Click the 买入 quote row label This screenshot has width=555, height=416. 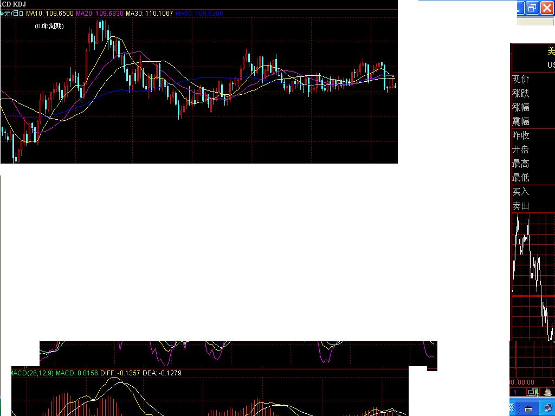tap(521, 192)
